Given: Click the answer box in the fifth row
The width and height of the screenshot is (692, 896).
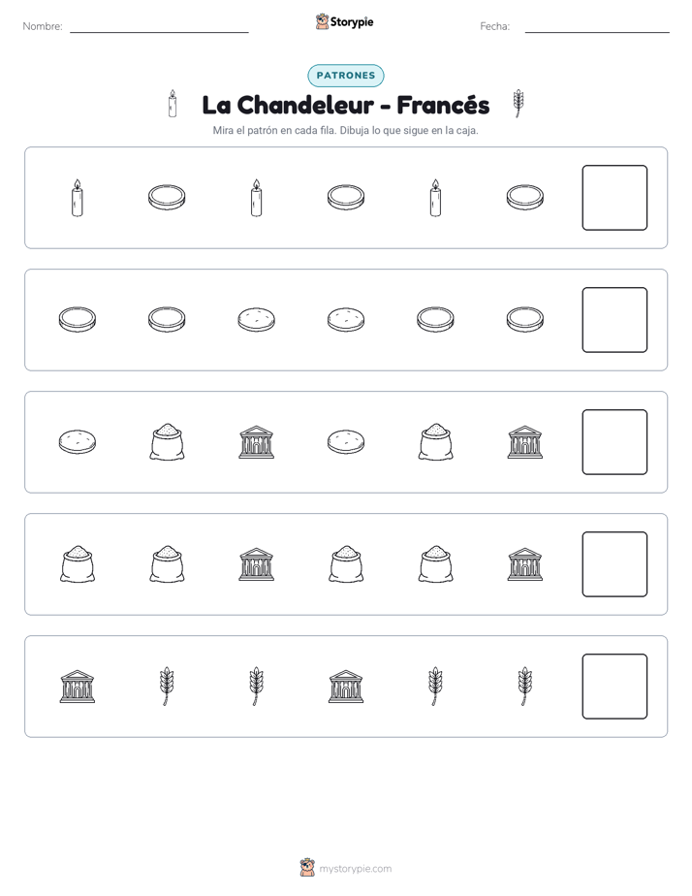Looking at the screenshot, I should (x=614, y=687).
